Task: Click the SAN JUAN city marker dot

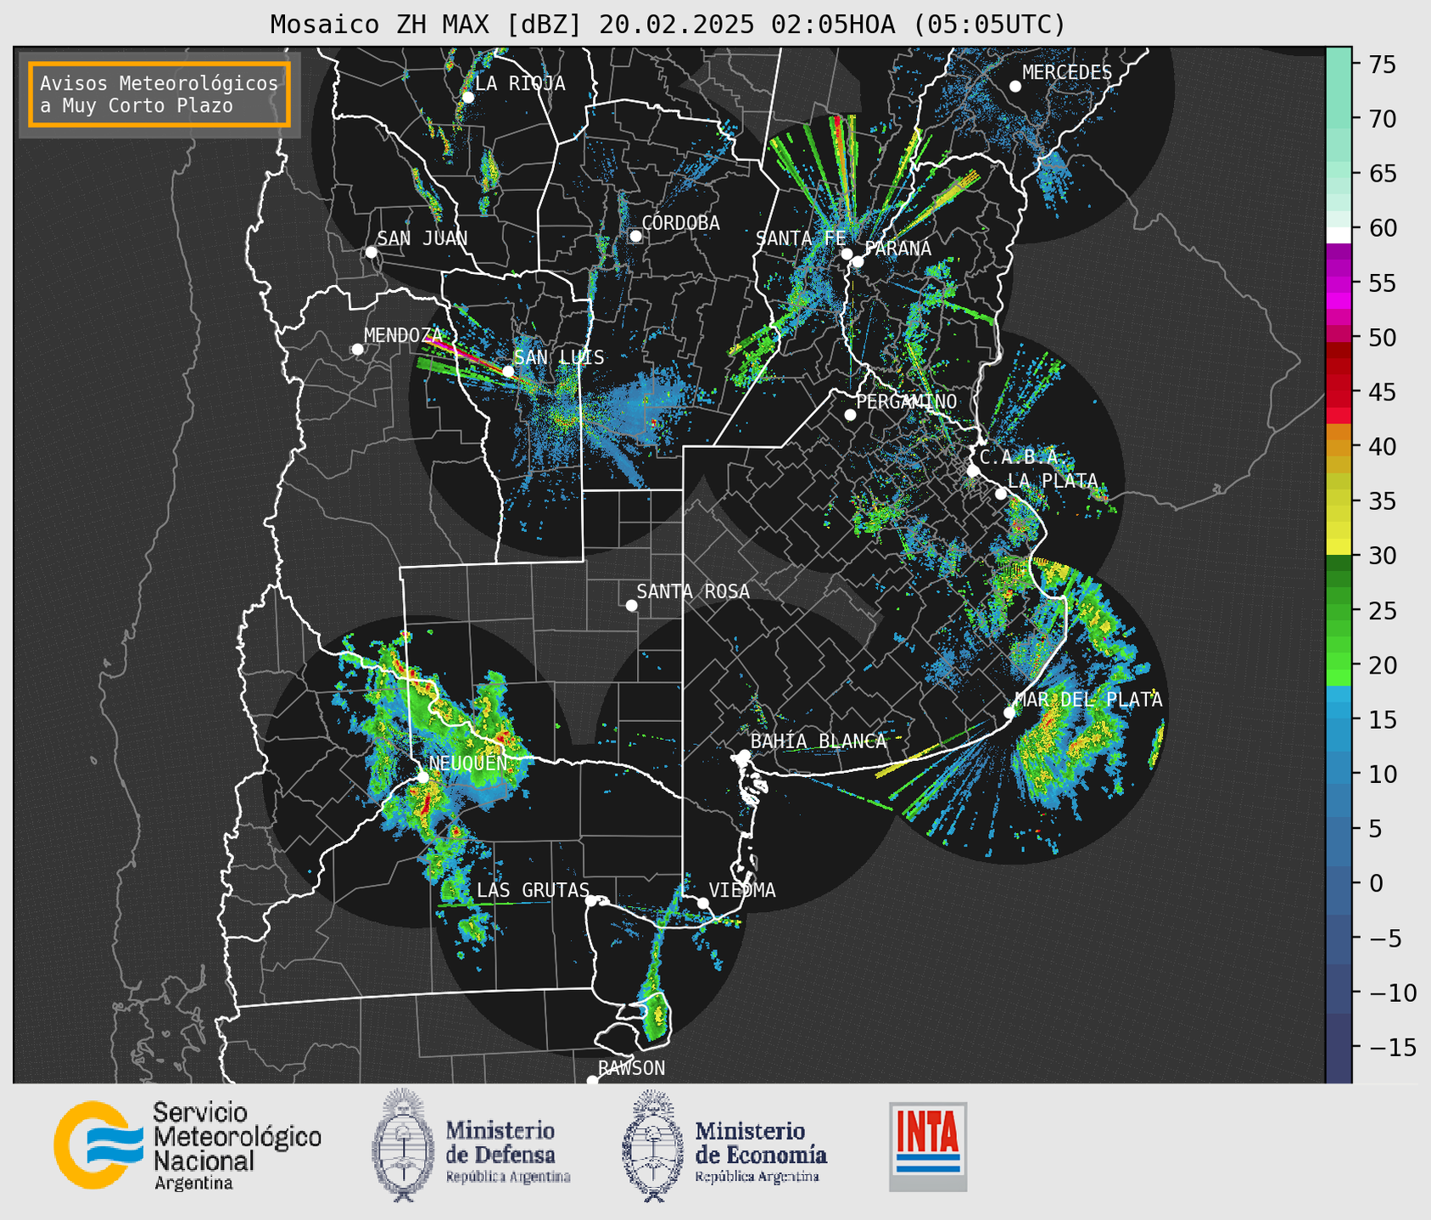Action: [x=371, y=252]
